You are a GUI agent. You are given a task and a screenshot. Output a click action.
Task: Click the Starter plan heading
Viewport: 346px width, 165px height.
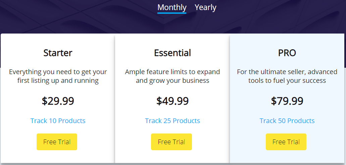tap(58, 53)
